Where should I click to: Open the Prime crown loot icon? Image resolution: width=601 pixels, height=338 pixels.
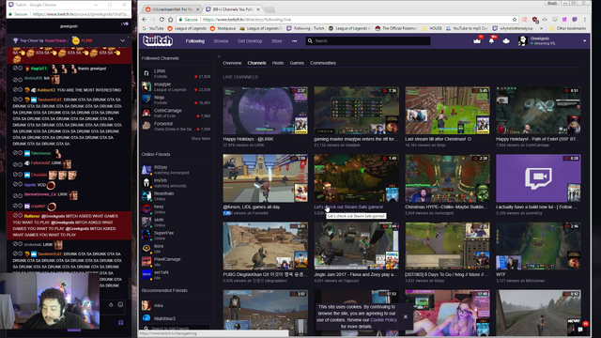tap(477, 40)
